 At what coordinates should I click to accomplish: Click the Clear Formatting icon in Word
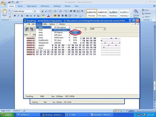[x=50, y=11]
